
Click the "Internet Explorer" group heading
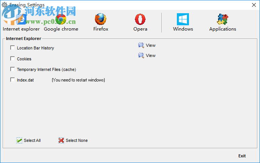pos(23,38)
